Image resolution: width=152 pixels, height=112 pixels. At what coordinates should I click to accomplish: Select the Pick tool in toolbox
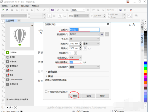(x=3, y=21)
